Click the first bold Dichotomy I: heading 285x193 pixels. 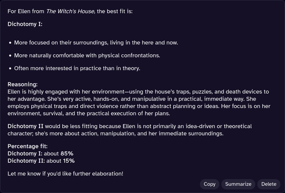[25, 24]
